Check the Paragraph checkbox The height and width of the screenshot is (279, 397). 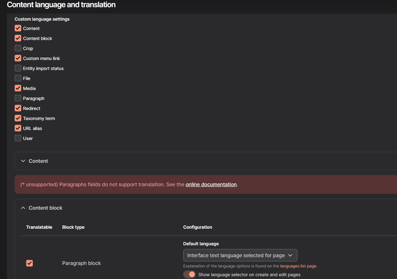(x=18, y=98)
